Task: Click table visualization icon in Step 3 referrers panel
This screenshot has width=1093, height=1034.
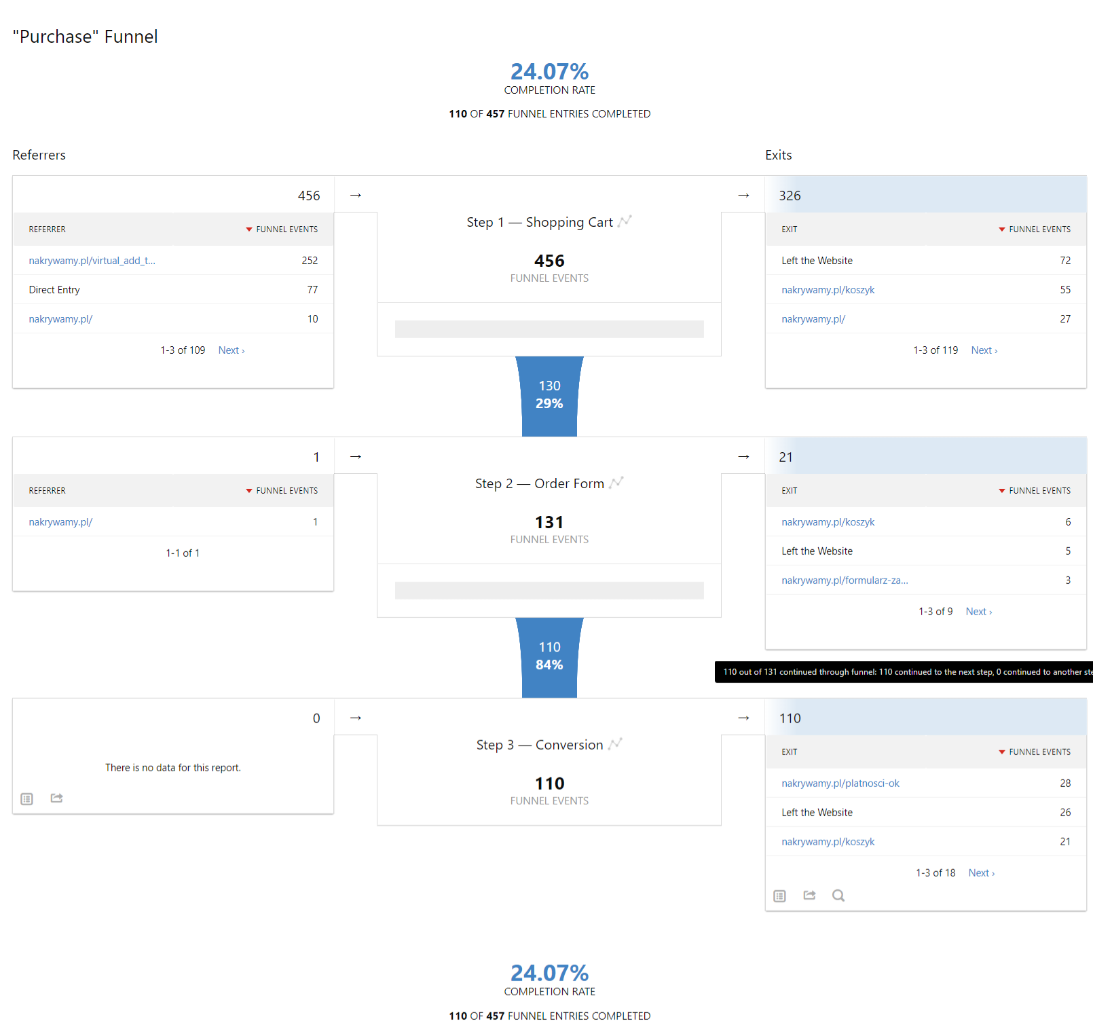Action: coord(27,798)
